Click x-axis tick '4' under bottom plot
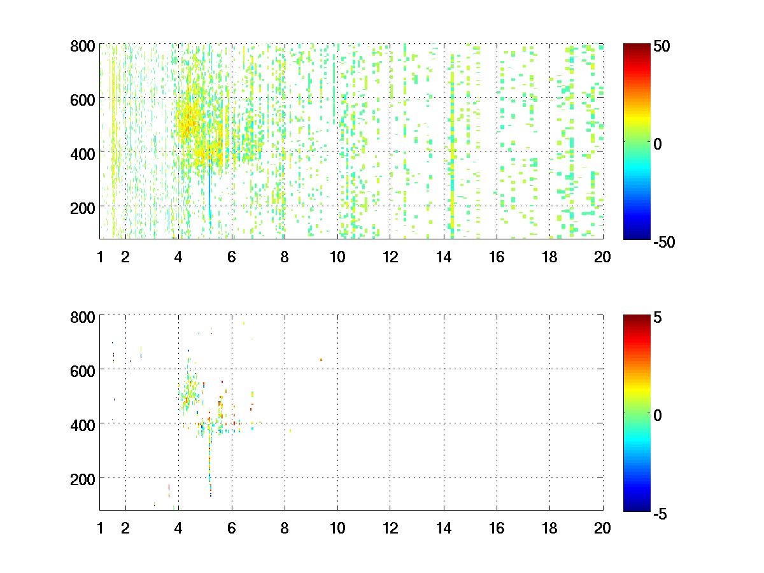The width and height of the screenshot is (764, 573). coord(178,528)
